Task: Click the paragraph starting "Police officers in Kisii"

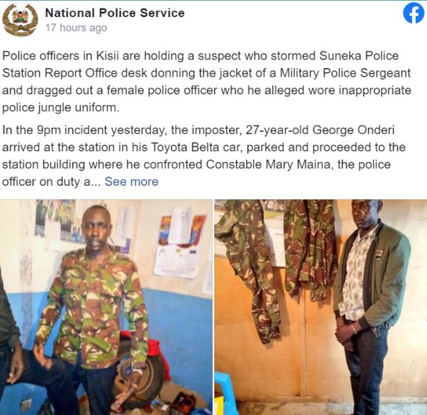Action: pyautogui.click(x=207, y=82)
